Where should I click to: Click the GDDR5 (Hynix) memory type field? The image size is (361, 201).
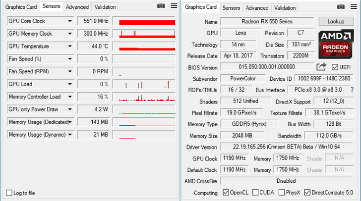pos(249,124)
